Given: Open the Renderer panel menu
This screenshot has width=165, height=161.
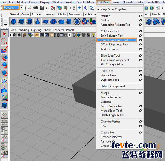Looking at the screenshot, I should click(x=58, y=30).
